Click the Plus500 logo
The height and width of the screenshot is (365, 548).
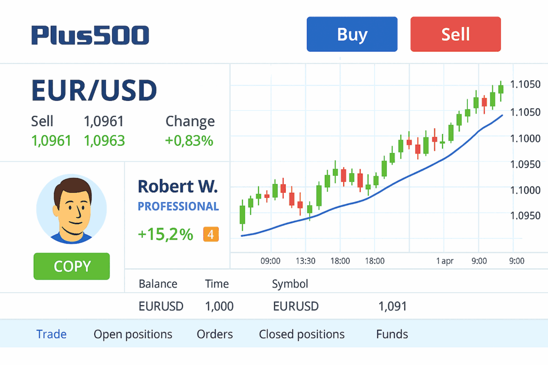pyautogui.click(x=90, y=35)
